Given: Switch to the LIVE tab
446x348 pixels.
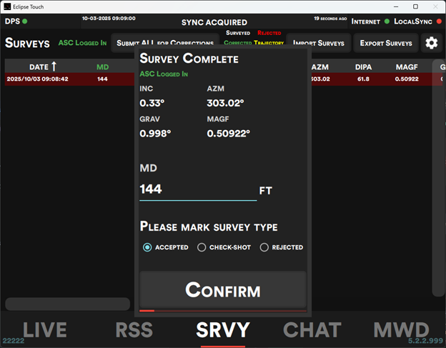Looking at the screenshot, I should tap(44, 329).
